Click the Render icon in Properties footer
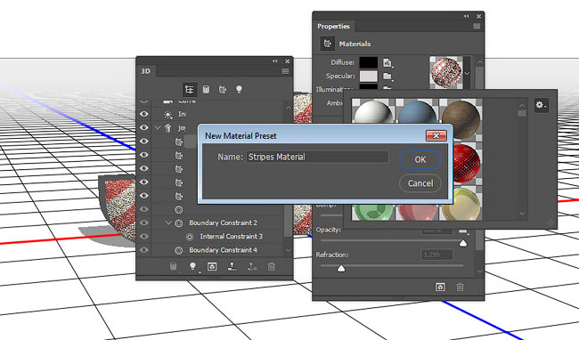Image resolution: width=579 pixels, height=340 pixels. point(440,287)
